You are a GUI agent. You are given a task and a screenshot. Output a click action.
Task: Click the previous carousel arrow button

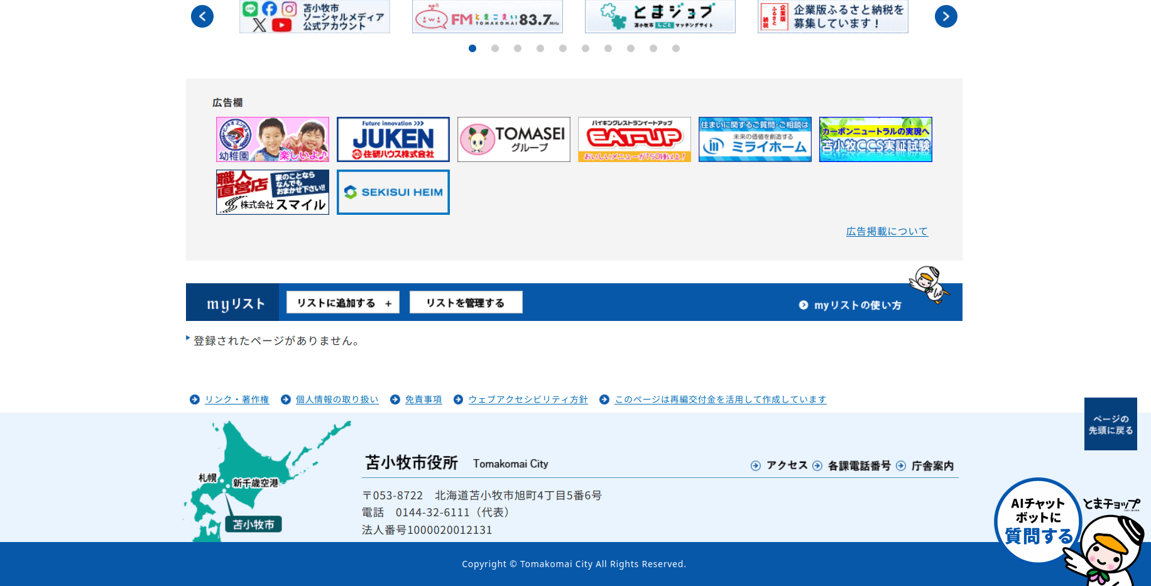(x=202, y=16)
